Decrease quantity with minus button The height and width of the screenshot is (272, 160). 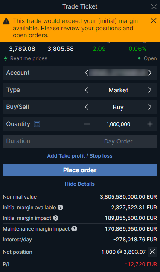[87, 124]
